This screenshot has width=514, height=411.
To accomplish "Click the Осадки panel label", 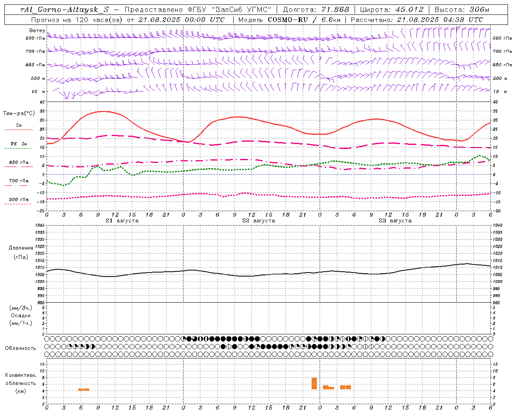I will [x=21, y=315].
